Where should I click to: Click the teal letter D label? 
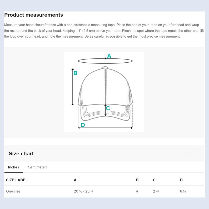[x=83, y=125]
